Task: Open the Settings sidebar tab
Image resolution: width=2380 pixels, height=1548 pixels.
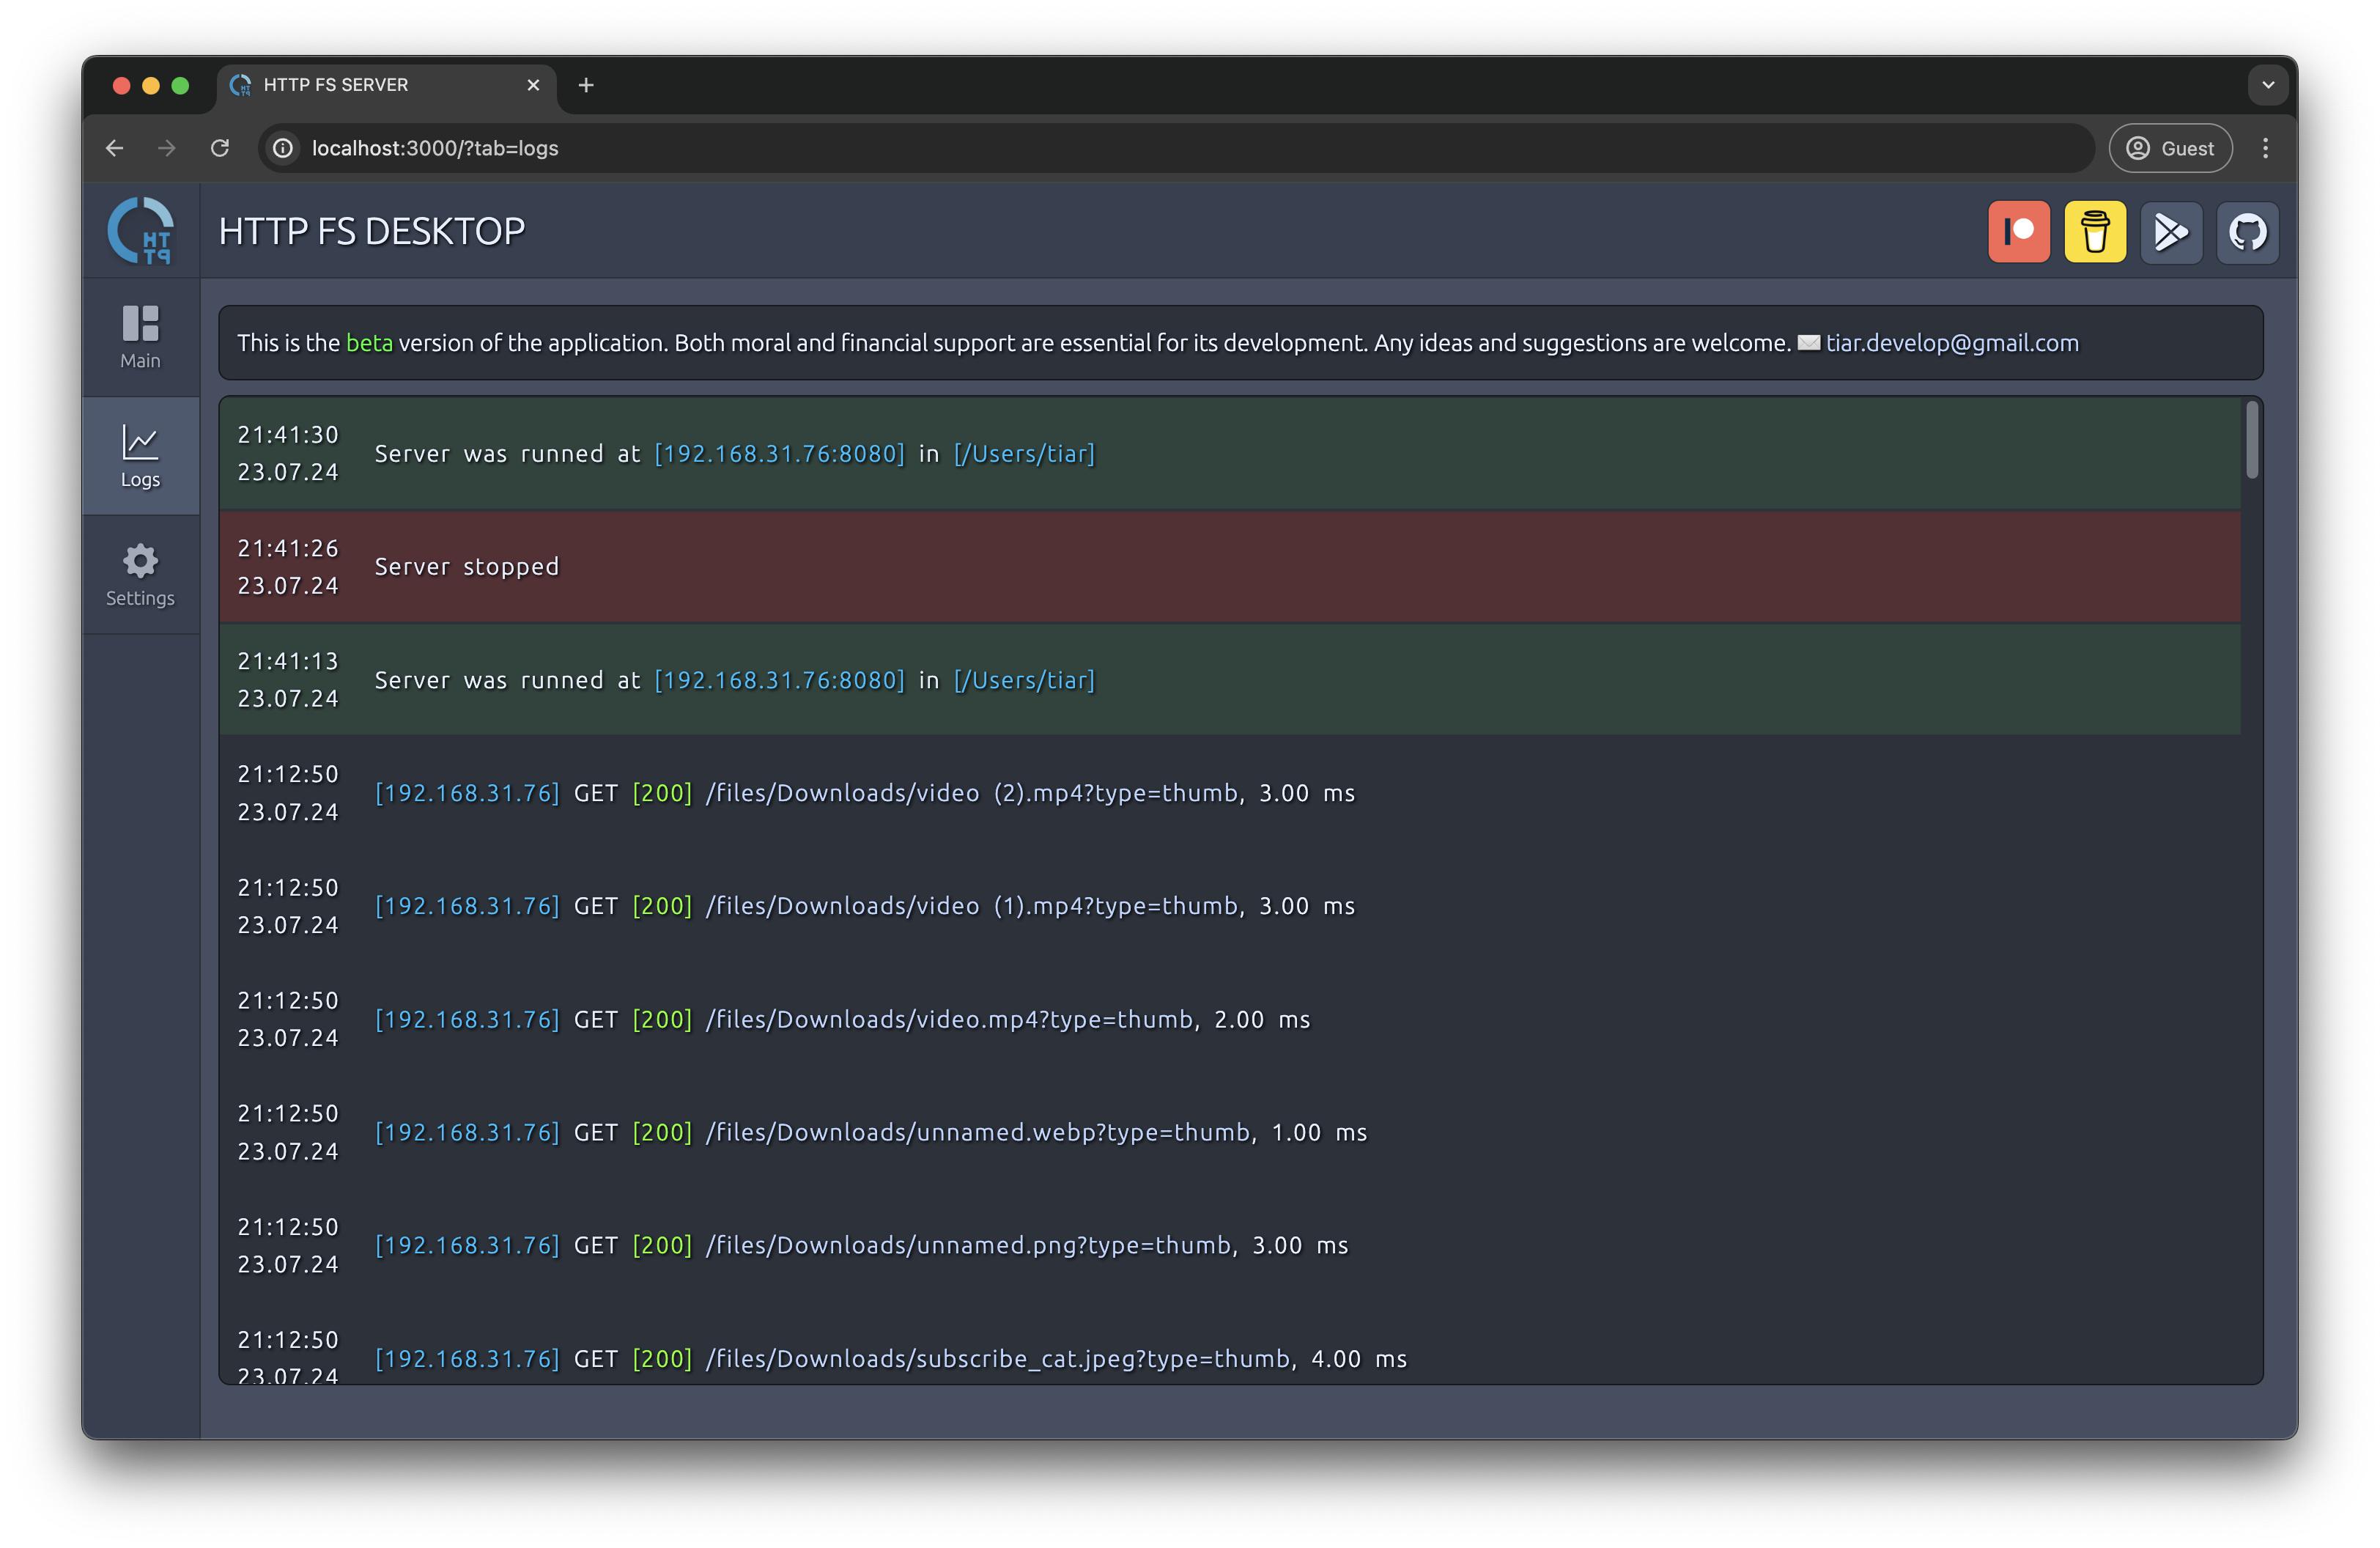Action: click(141, 575)
